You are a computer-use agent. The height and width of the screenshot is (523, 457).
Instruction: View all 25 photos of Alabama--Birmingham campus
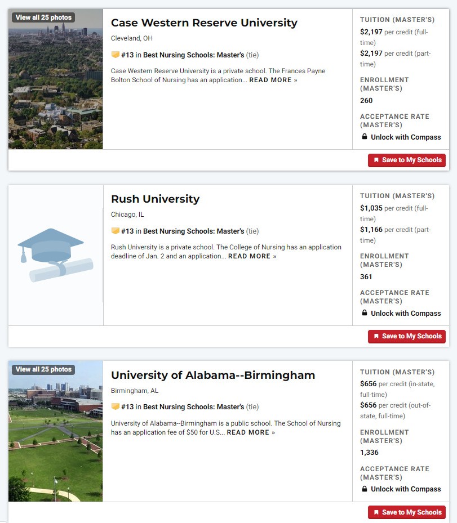point(43,369)
